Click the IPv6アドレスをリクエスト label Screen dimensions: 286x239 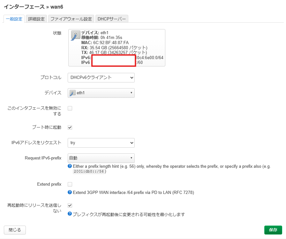(36, 143)
